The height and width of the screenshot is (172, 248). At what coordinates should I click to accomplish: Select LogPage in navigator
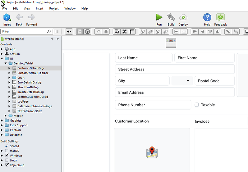(23, 101)
